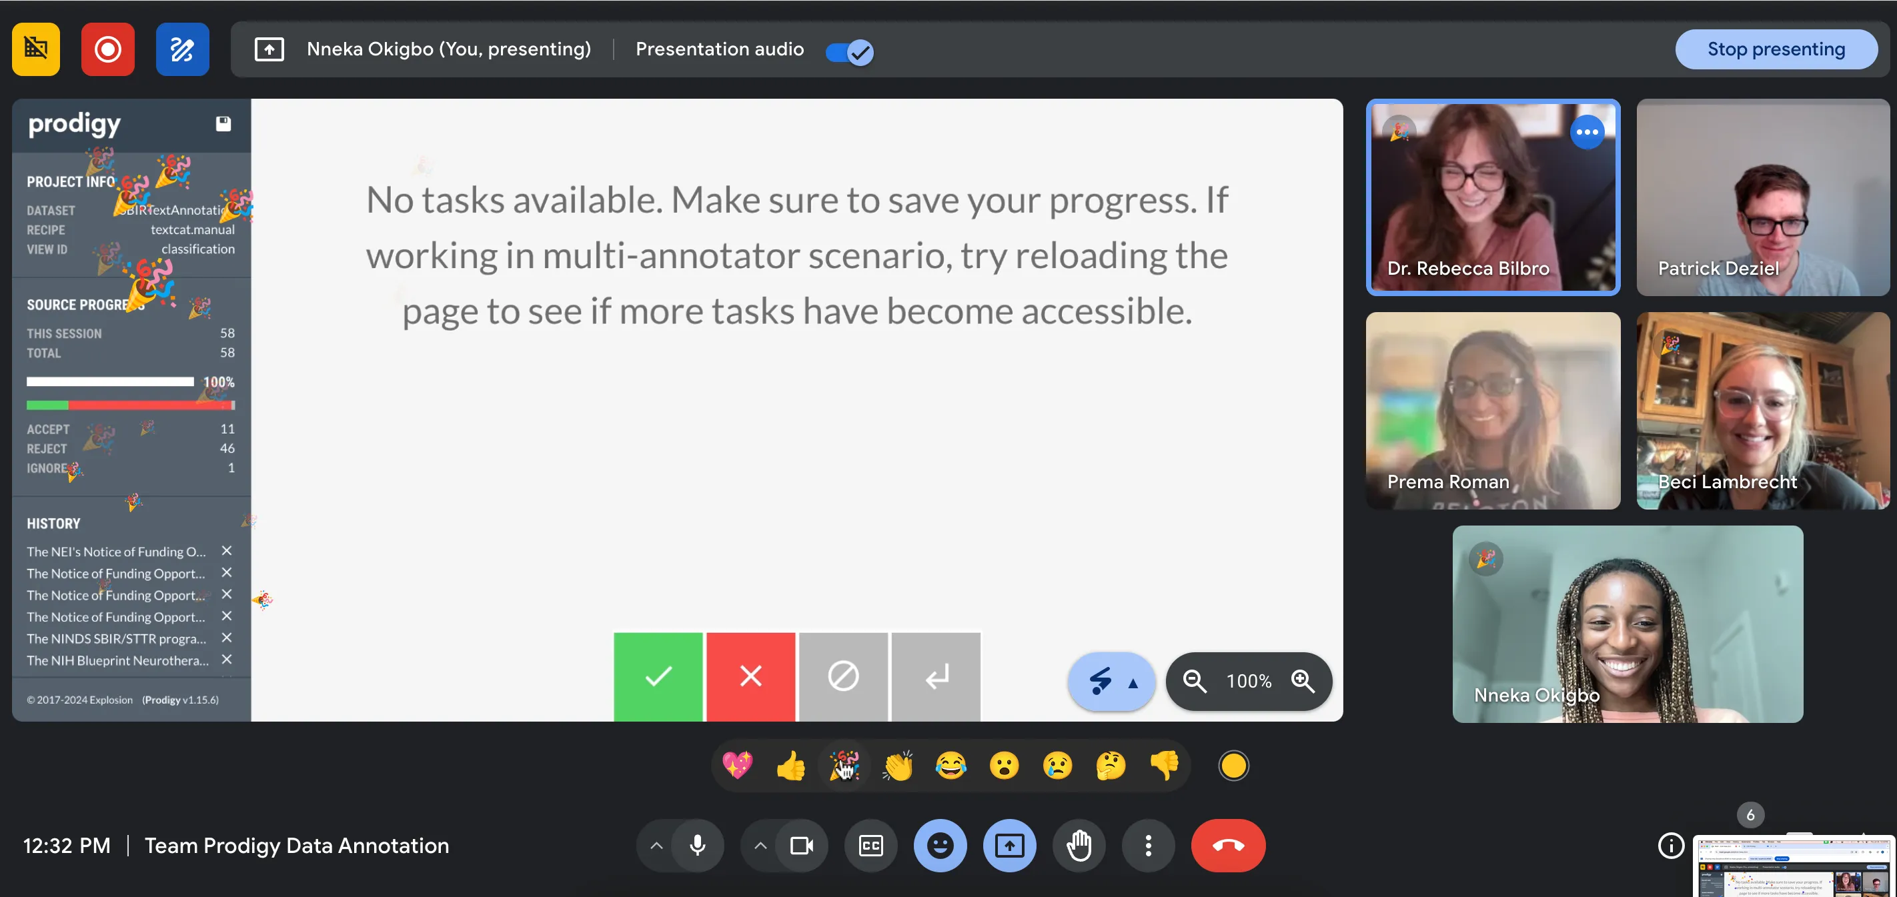Screen dimensions: 1897x897
Task: Toggle microphone mute in call controls
Action: pos(697,845)
